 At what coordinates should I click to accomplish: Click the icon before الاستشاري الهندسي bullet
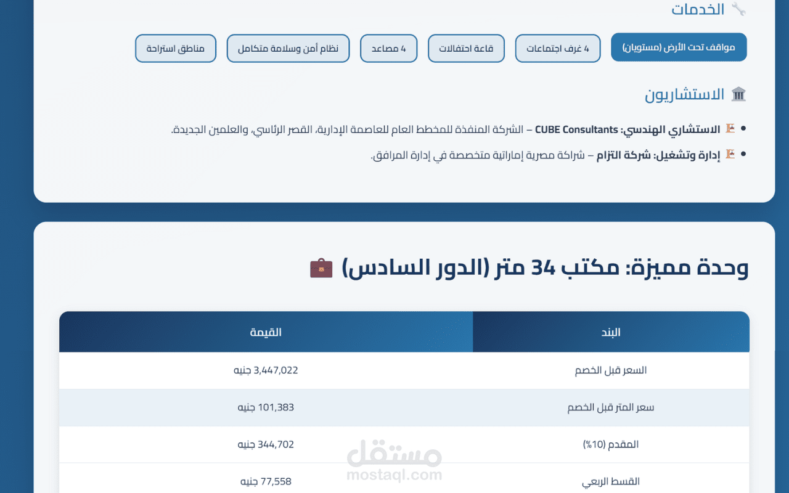pyautogui.click(x=730, y=129)
